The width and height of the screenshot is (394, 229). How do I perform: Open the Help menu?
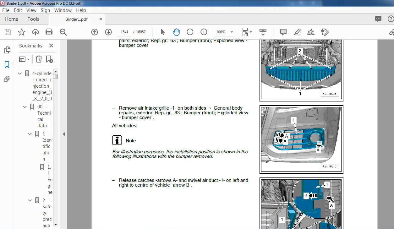click(81, 10)
